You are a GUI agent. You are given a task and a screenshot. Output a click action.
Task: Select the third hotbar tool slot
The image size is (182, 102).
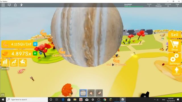click(99, 93)
